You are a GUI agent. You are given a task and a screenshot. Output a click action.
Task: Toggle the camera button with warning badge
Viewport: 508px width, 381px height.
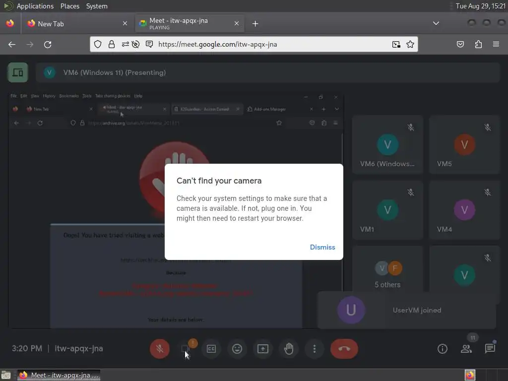point(186,349)
